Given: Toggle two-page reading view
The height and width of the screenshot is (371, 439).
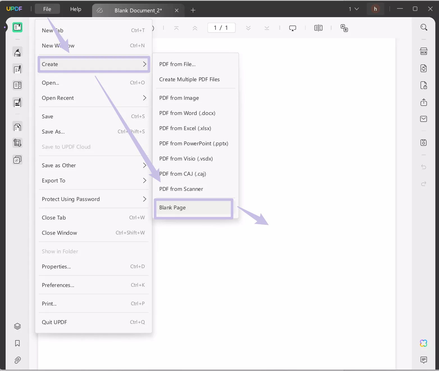Looking at the screenshot, I should click(318, 28).
